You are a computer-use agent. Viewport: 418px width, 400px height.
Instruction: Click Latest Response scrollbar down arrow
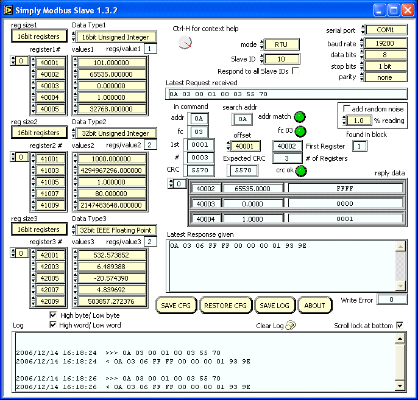click(400, 286)
